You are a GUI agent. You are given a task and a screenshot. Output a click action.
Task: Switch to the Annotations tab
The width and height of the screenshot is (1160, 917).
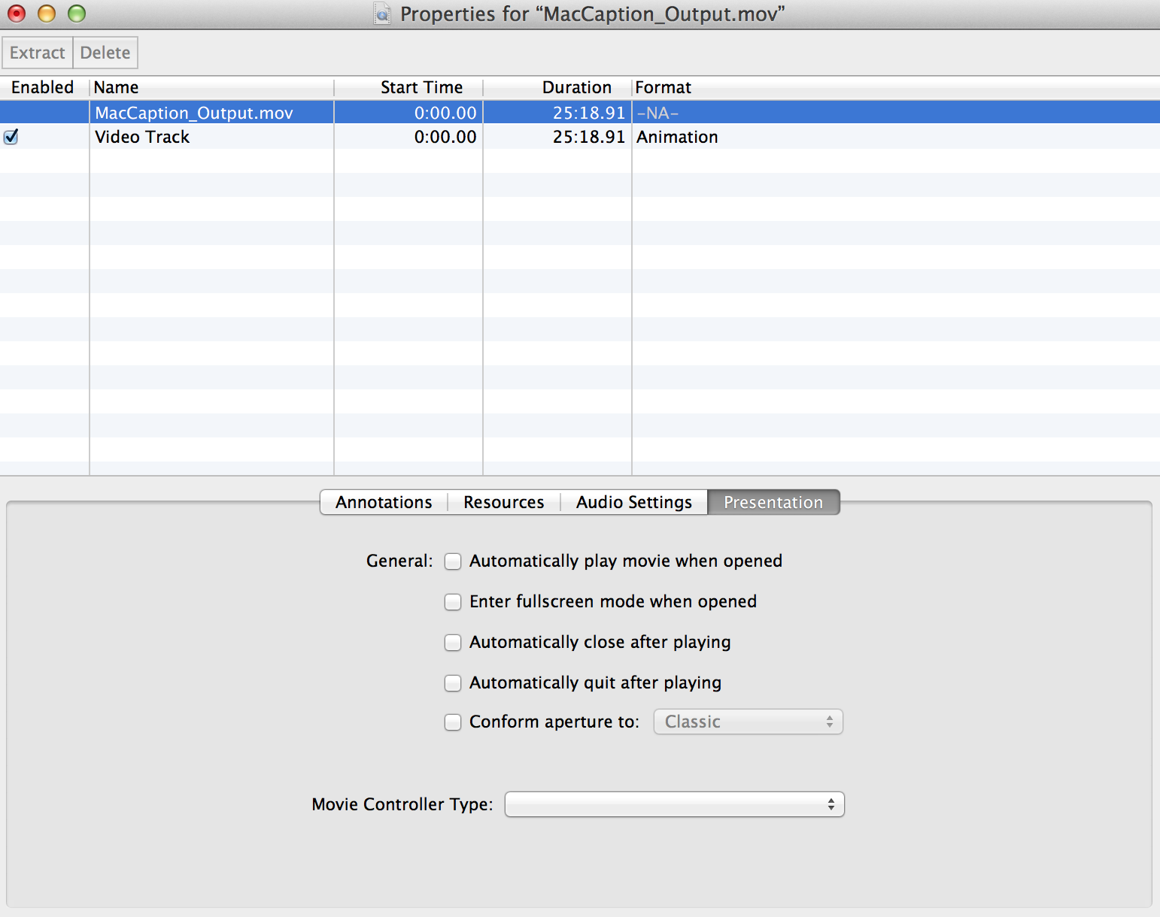point(384,502)
